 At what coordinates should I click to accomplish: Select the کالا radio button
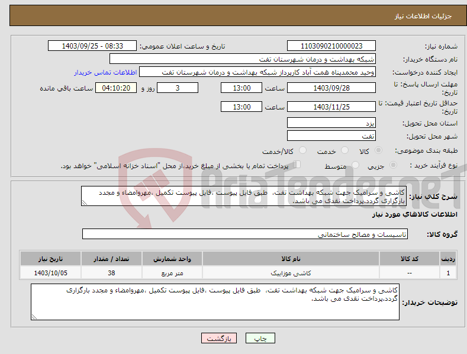379,150
